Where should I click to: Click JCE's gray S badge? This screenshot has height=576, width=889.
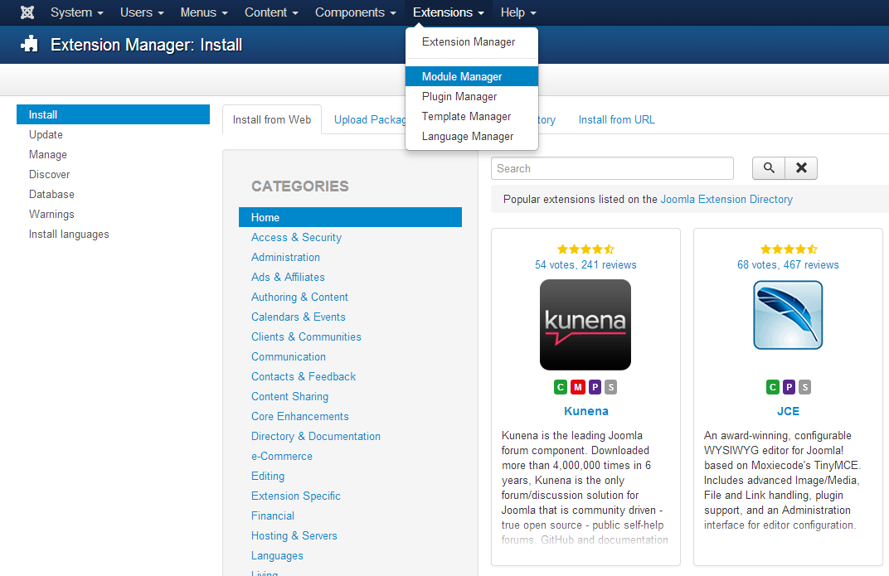click(804, 387)
